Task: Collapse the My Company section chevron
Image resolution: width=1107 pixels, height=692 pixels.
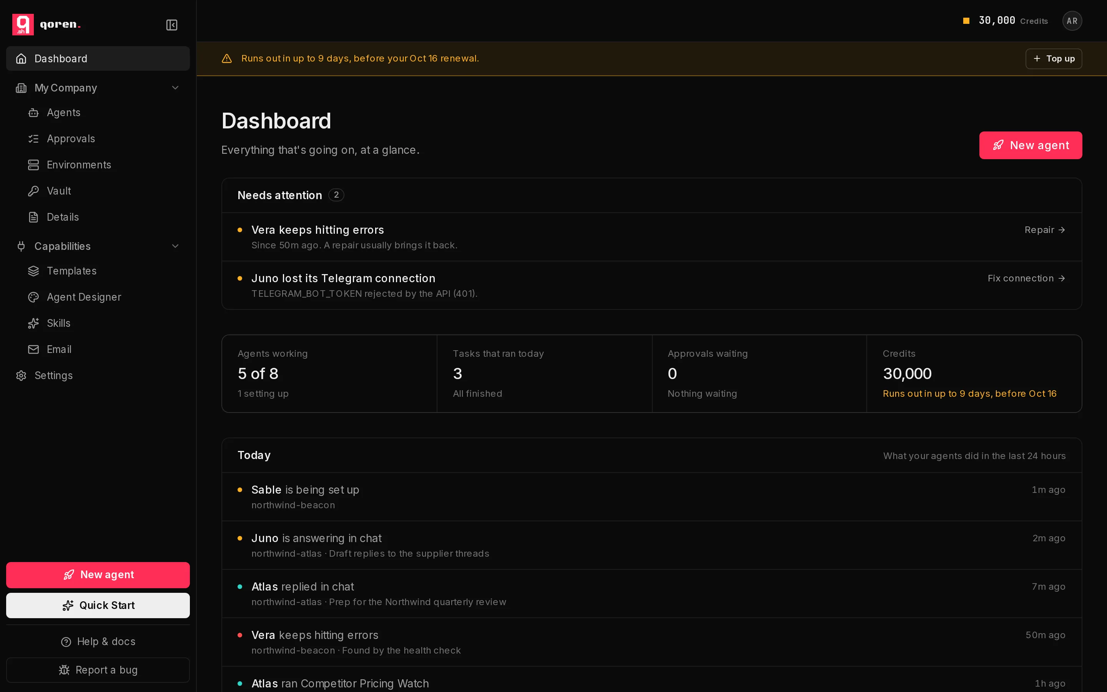Action: click(x=175, y=88)
